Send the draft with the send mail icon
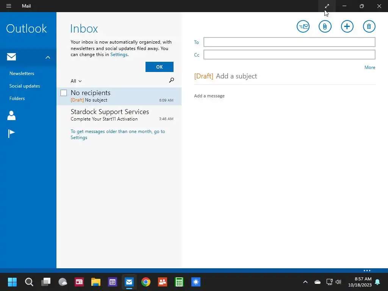Image resolution: width=388 pixels, height=291 pixels. (303, 26)
